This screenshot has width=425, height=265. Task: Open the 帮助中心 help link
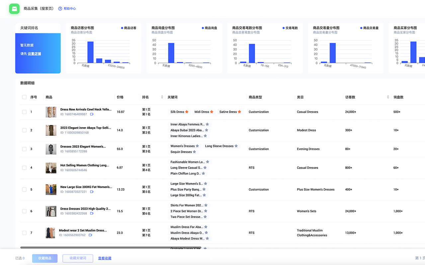point(67,9)
